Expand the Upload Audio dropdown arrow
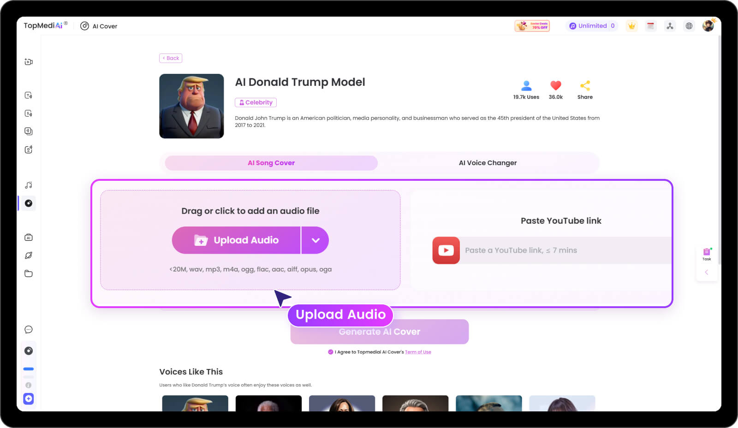The height and width of the screenshot is (428, 738). [315, 240]
